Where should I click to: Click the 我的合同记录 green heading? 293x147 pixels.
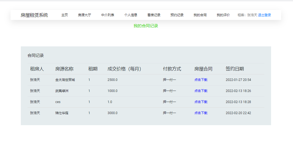(x=146, y=26)
